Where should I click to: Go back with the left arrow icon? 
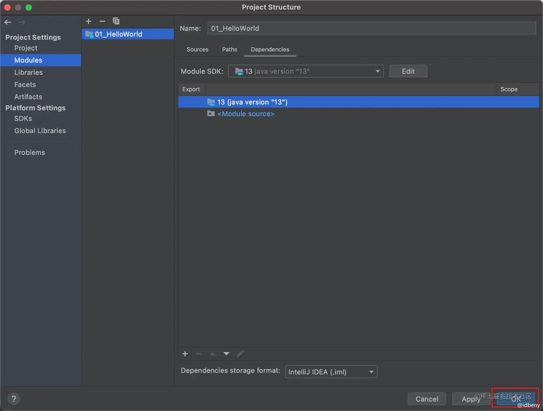(8, 22)
